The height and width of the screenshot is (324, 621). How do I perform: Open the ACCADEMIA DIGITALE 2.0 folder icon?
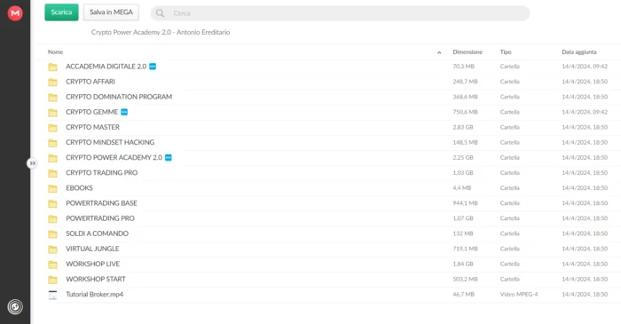click(52, 67)
